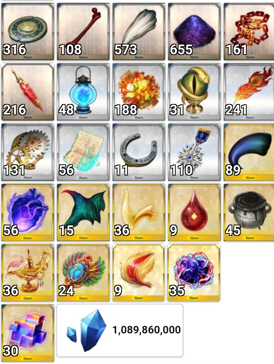
Task: Click the phoenix feather item with 241
Action: [x=249, y=92]
